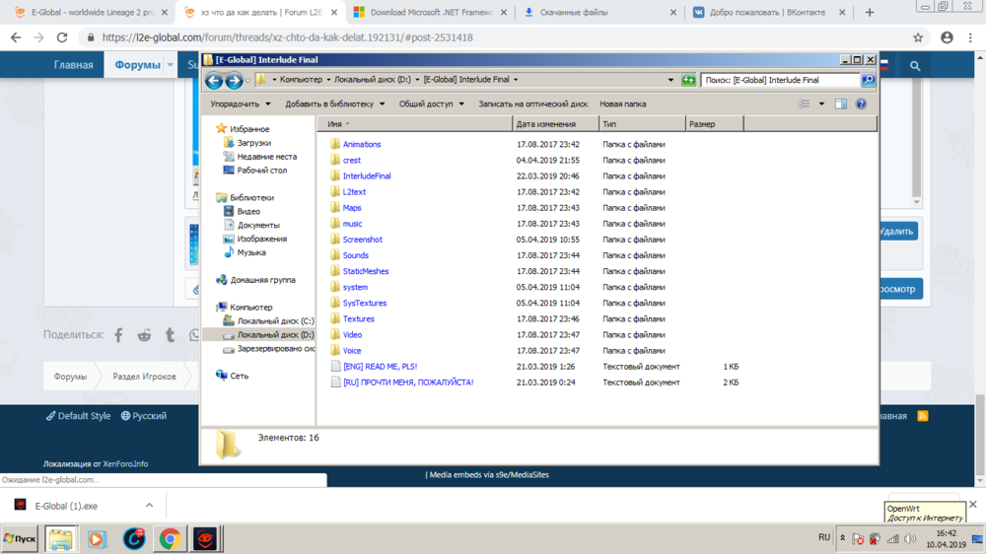The height and width of the screenshot is (554, 986).
Task: Click the refresh button beside address bar
Action: (688, 80)
